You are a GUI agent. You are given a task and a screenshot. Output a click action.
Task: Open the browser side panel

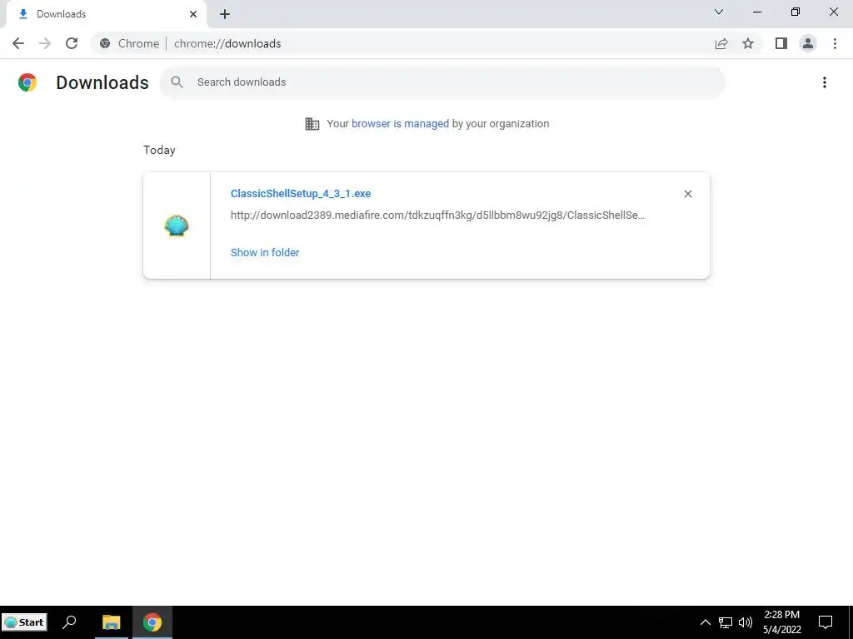coord(781,43)
